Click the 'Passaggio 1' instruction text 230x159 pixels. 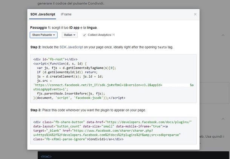[x=64, y=28]
